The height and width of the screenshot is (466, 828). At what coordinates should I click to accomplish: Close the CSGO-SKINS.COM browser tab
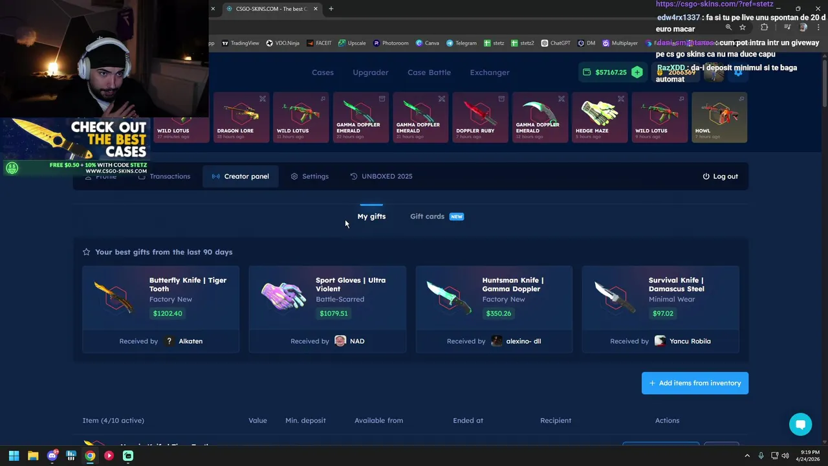pyautogui.click(x=316, y=9)
